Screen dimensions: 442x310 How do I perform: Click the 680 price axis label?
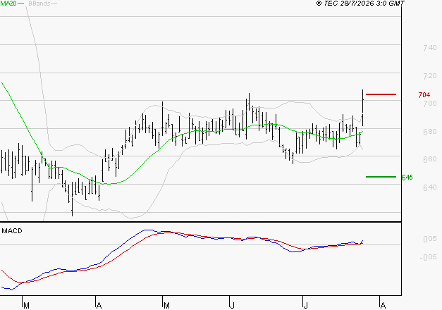(x=430, y=132)
